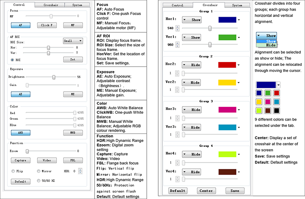This screenshot has width=305, height=199.
Task: Open the ROI Size Small dropdown
Action: (73, 41)
